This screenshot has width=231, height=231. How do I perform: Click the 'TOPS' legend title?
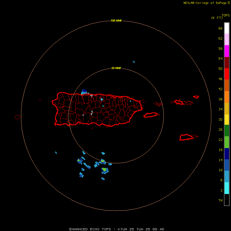[226, 15]
